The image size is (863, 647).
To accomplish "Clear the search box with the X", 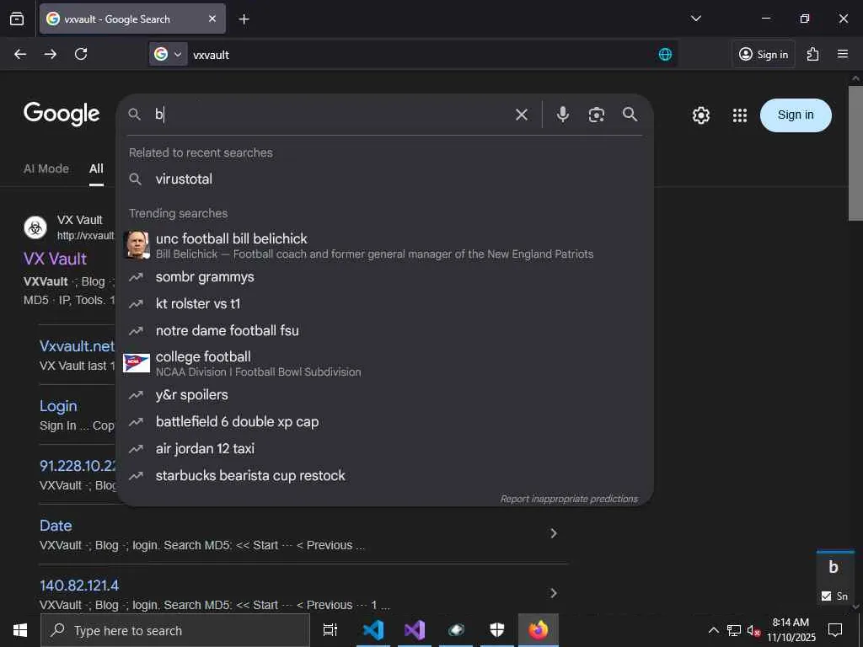I will tap(521, 115).
